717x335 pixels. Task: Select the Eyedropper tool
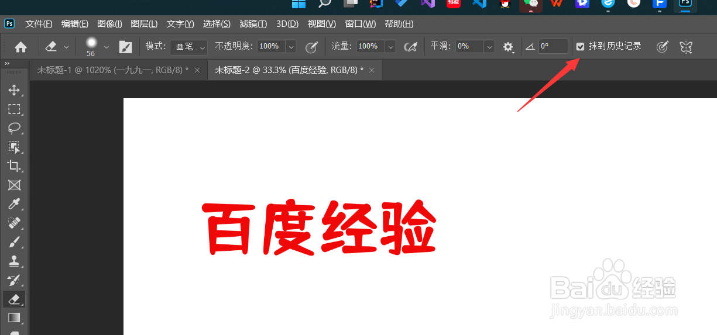point(14,204)
